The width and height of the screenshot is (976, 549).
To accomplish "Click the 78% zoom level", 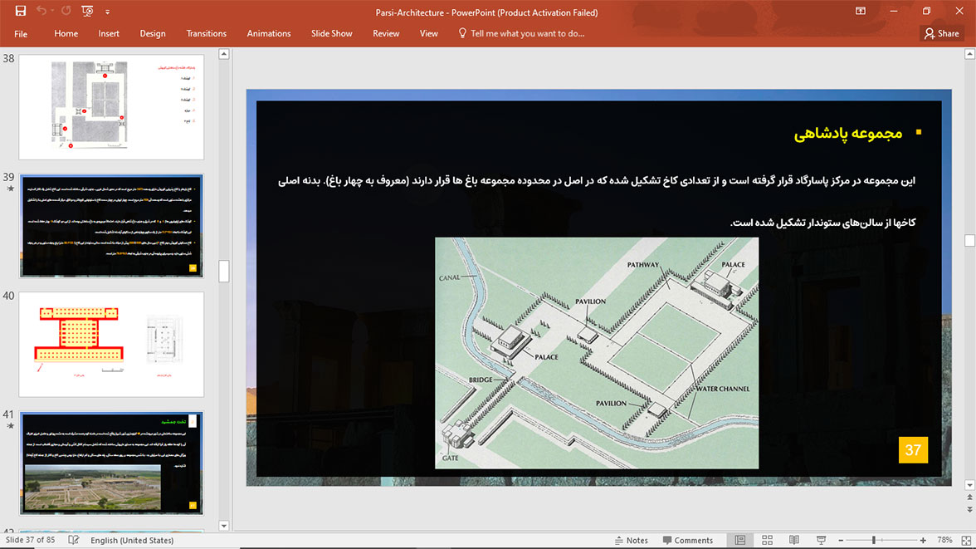I will pos(944,540).
